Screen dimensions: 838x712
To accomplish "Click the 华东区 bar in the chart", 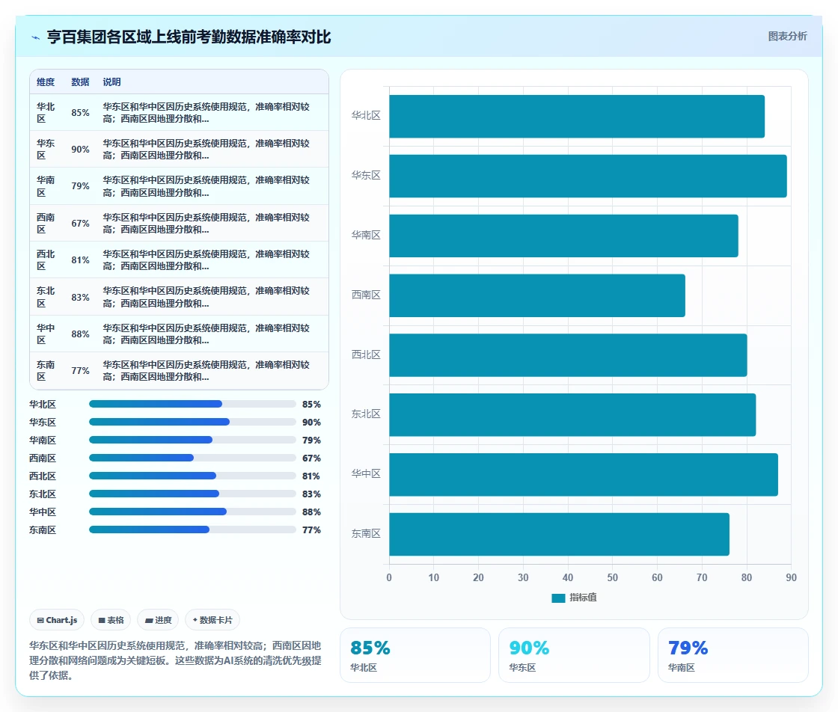I will pos(588,177).
